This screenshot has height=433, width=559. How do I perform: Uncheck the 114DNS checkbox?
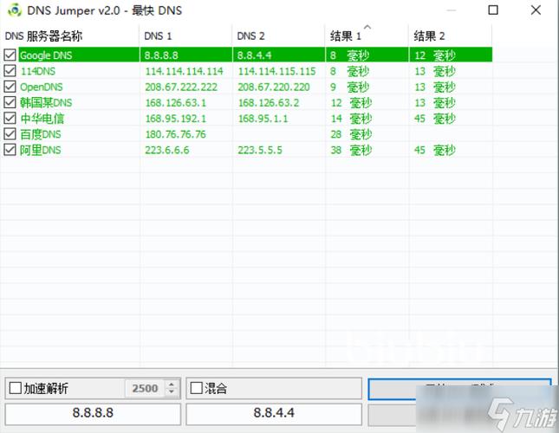(x=10, y=70)
